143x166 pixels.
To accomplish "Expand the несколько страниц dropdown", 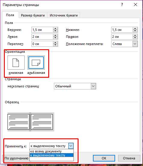I will pos(93,86).
